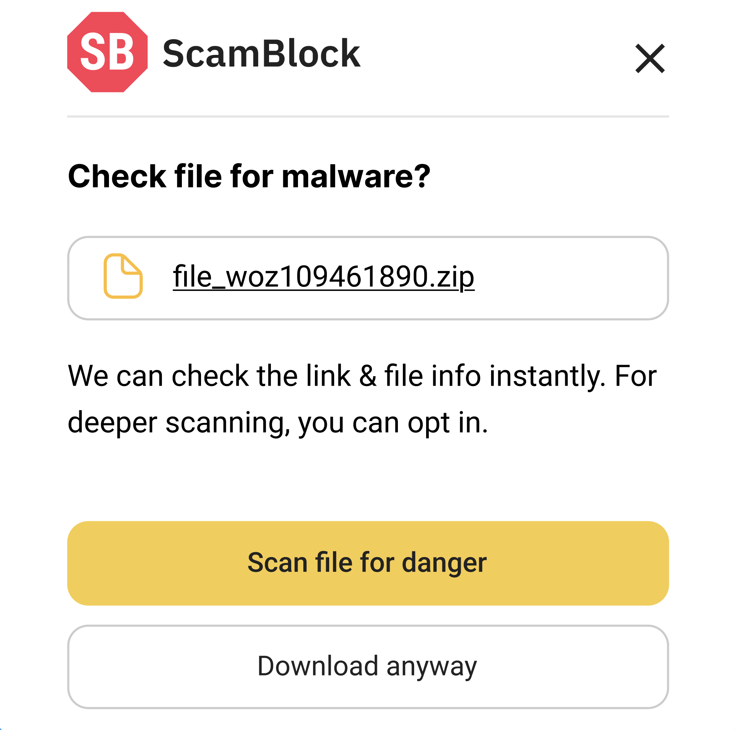Click the folded corner of the file icon
This screenshot has height=730, width=735.
click(x=131, y=264)
